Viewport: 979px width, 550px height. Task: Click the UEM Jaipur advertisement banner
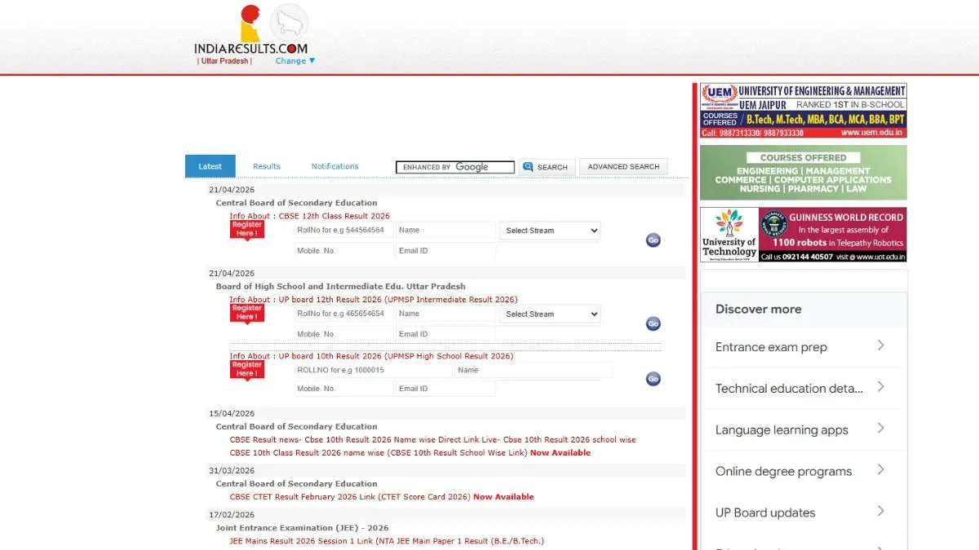[803, 110]
